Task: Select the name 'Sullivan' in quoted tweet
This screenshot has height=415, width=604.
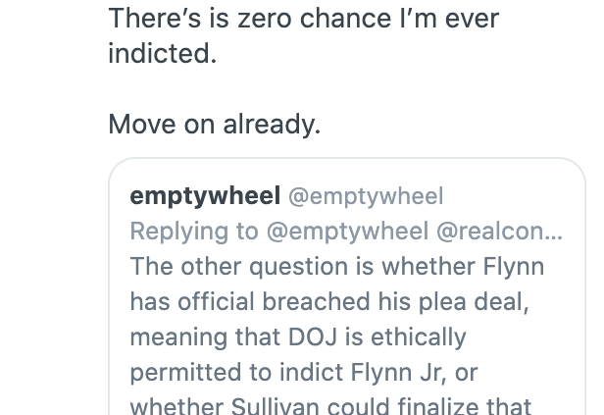Action: (x=275, y=405)
